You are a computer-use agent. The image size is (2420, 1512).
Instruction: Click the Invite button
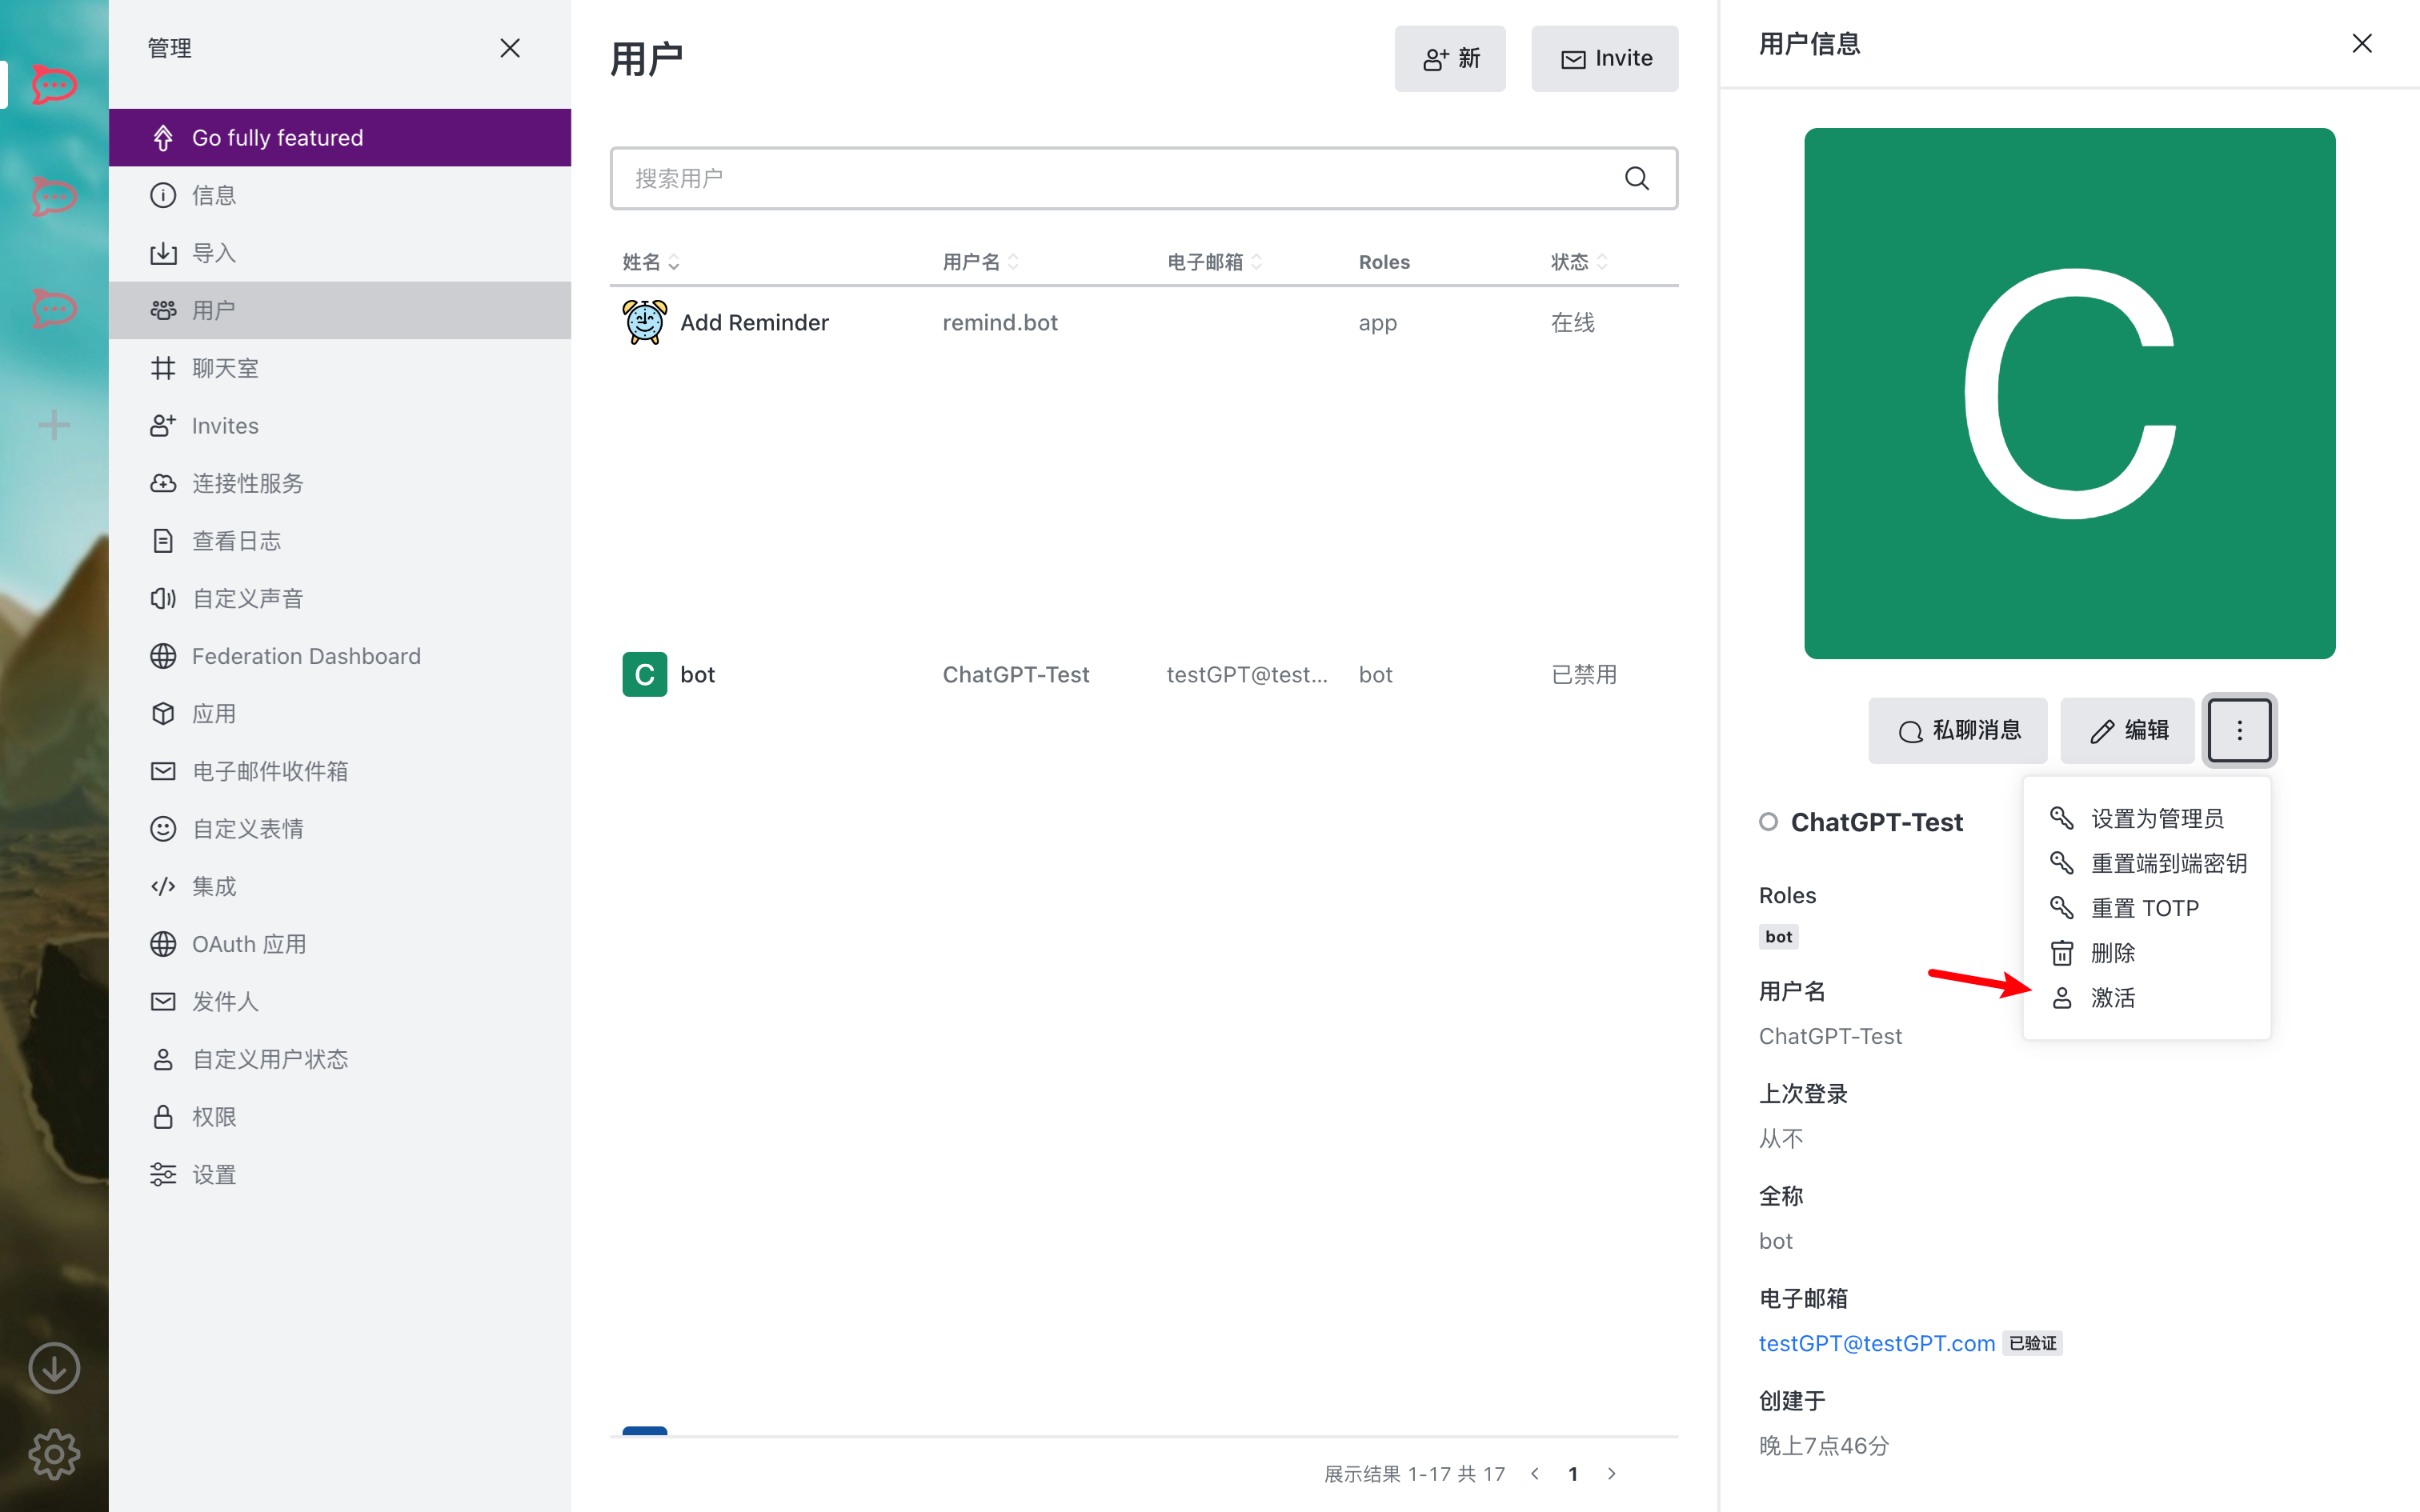pos(1605,59)
